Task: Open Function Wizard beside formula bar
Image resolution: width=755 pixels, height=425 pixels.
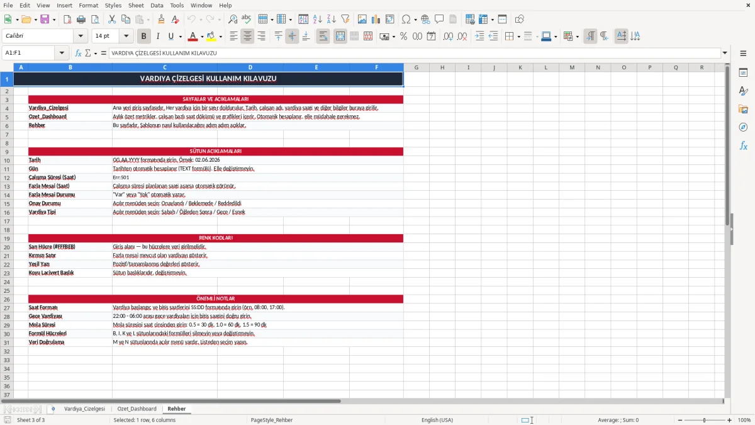Action: pos(79,54)
